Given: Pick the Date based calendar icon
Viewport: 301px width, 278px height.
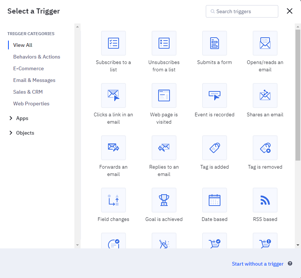Looking at the screenshot, I should click(215, 200).
